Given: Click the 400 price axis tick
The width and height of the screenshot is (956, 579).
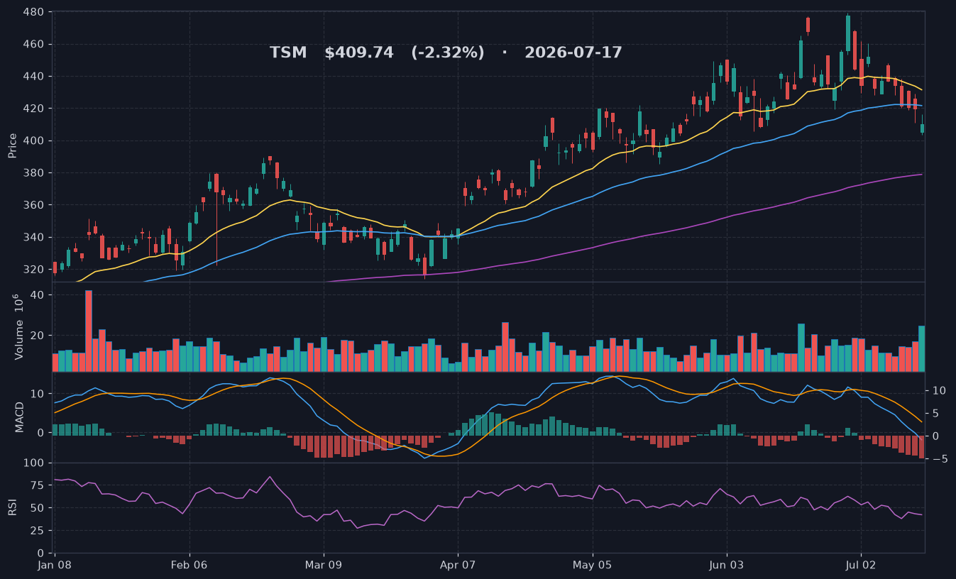Looking at the screenshot, I should tap(33, 140).
